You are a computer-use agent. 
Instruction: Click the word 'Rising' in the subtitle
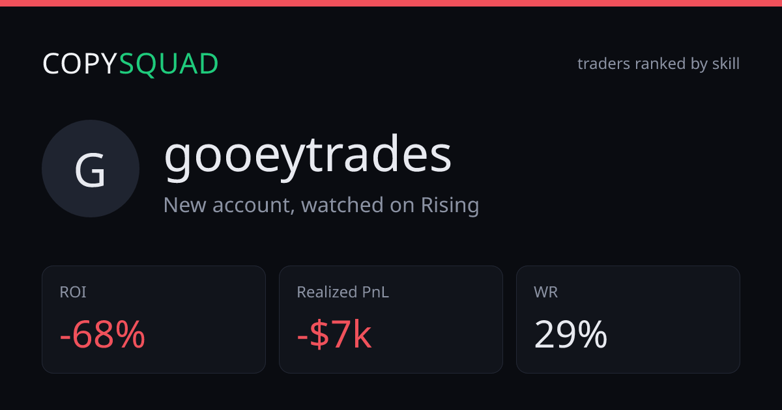(450, 206)
